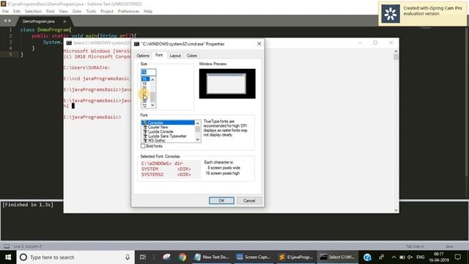The image size is (469, 264).
Task: Click the Font list scroll up arrow
Action: 197,123
